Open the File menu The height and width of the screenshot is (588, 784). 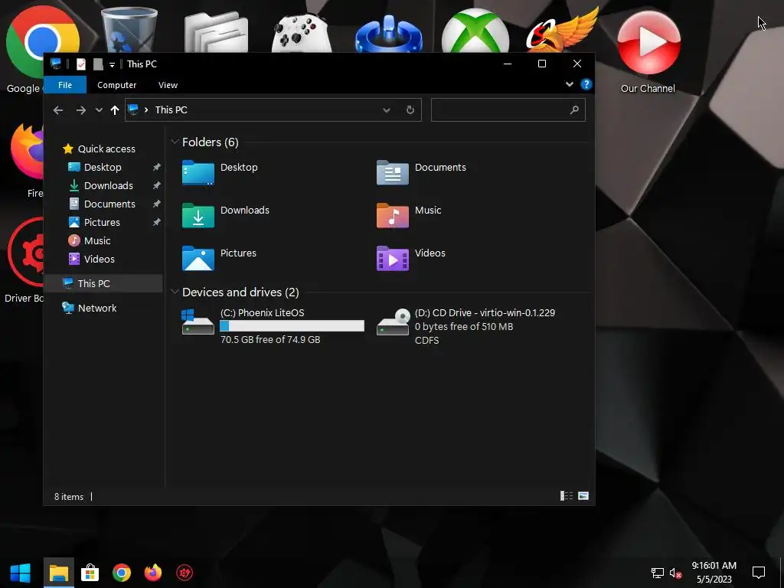(65, 85)
